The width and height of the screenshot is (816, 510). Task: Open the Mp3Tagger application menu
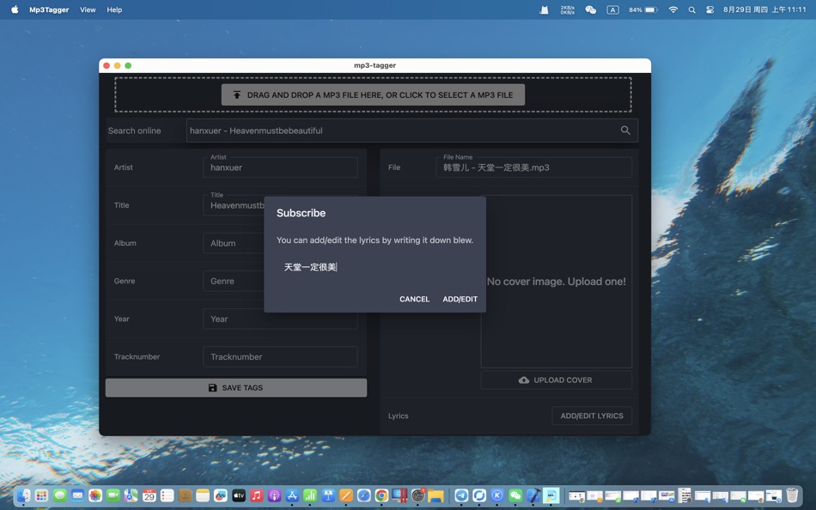coord(51,9)
